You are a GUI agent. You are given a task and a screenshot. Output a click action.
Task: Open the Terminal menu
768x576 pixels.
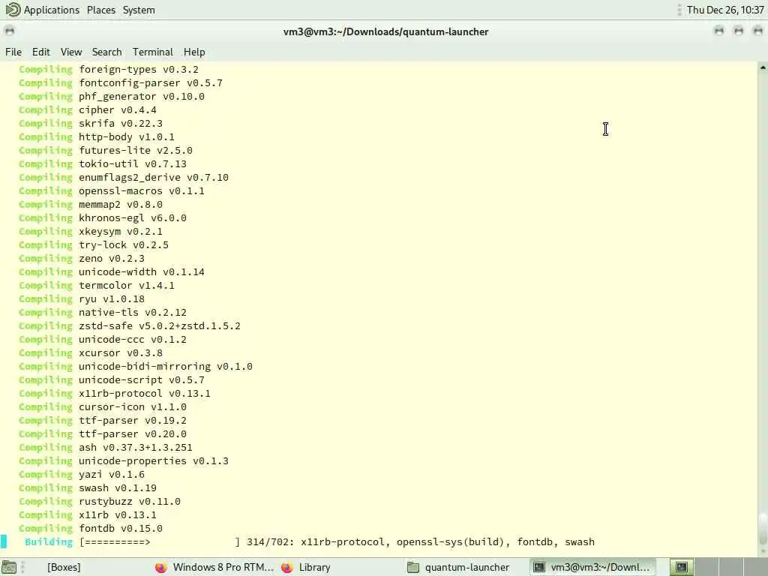tap(152, 52)
